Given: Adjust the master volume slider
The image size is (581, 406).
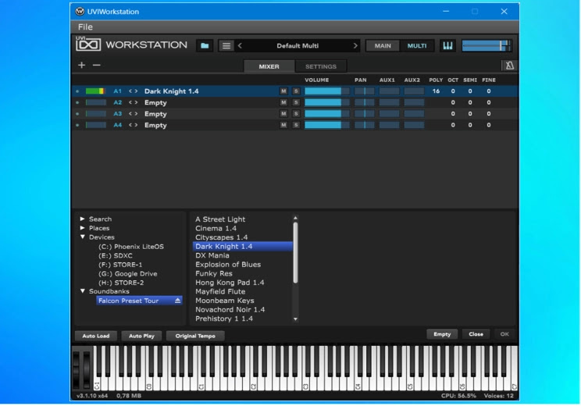Looking at the screenshot, I should [x=487, y=45].
